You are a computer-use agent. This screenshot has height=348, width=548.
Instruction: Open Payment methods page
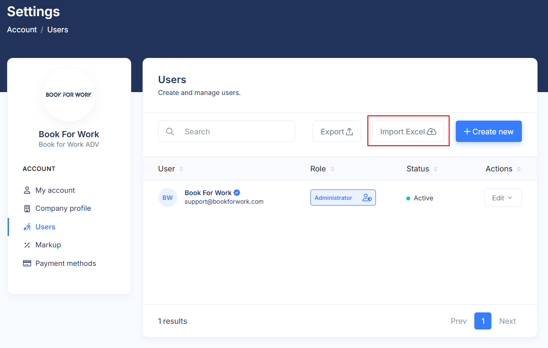[66, 263]
